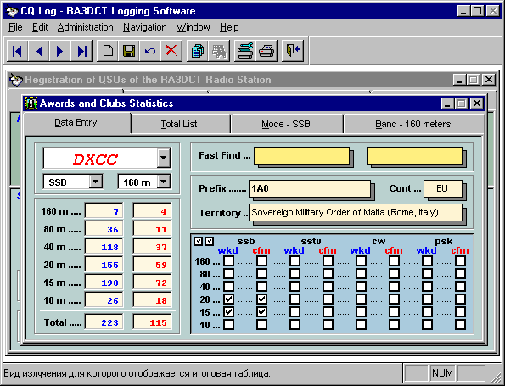Uncheck ssb cfm box for 20
Screen dimensions: 505x386
click(x=262, y=299)
